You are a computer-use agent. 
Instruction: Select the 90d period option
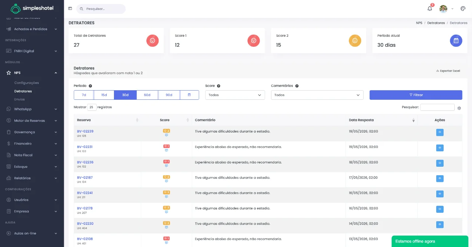(169, 95)
